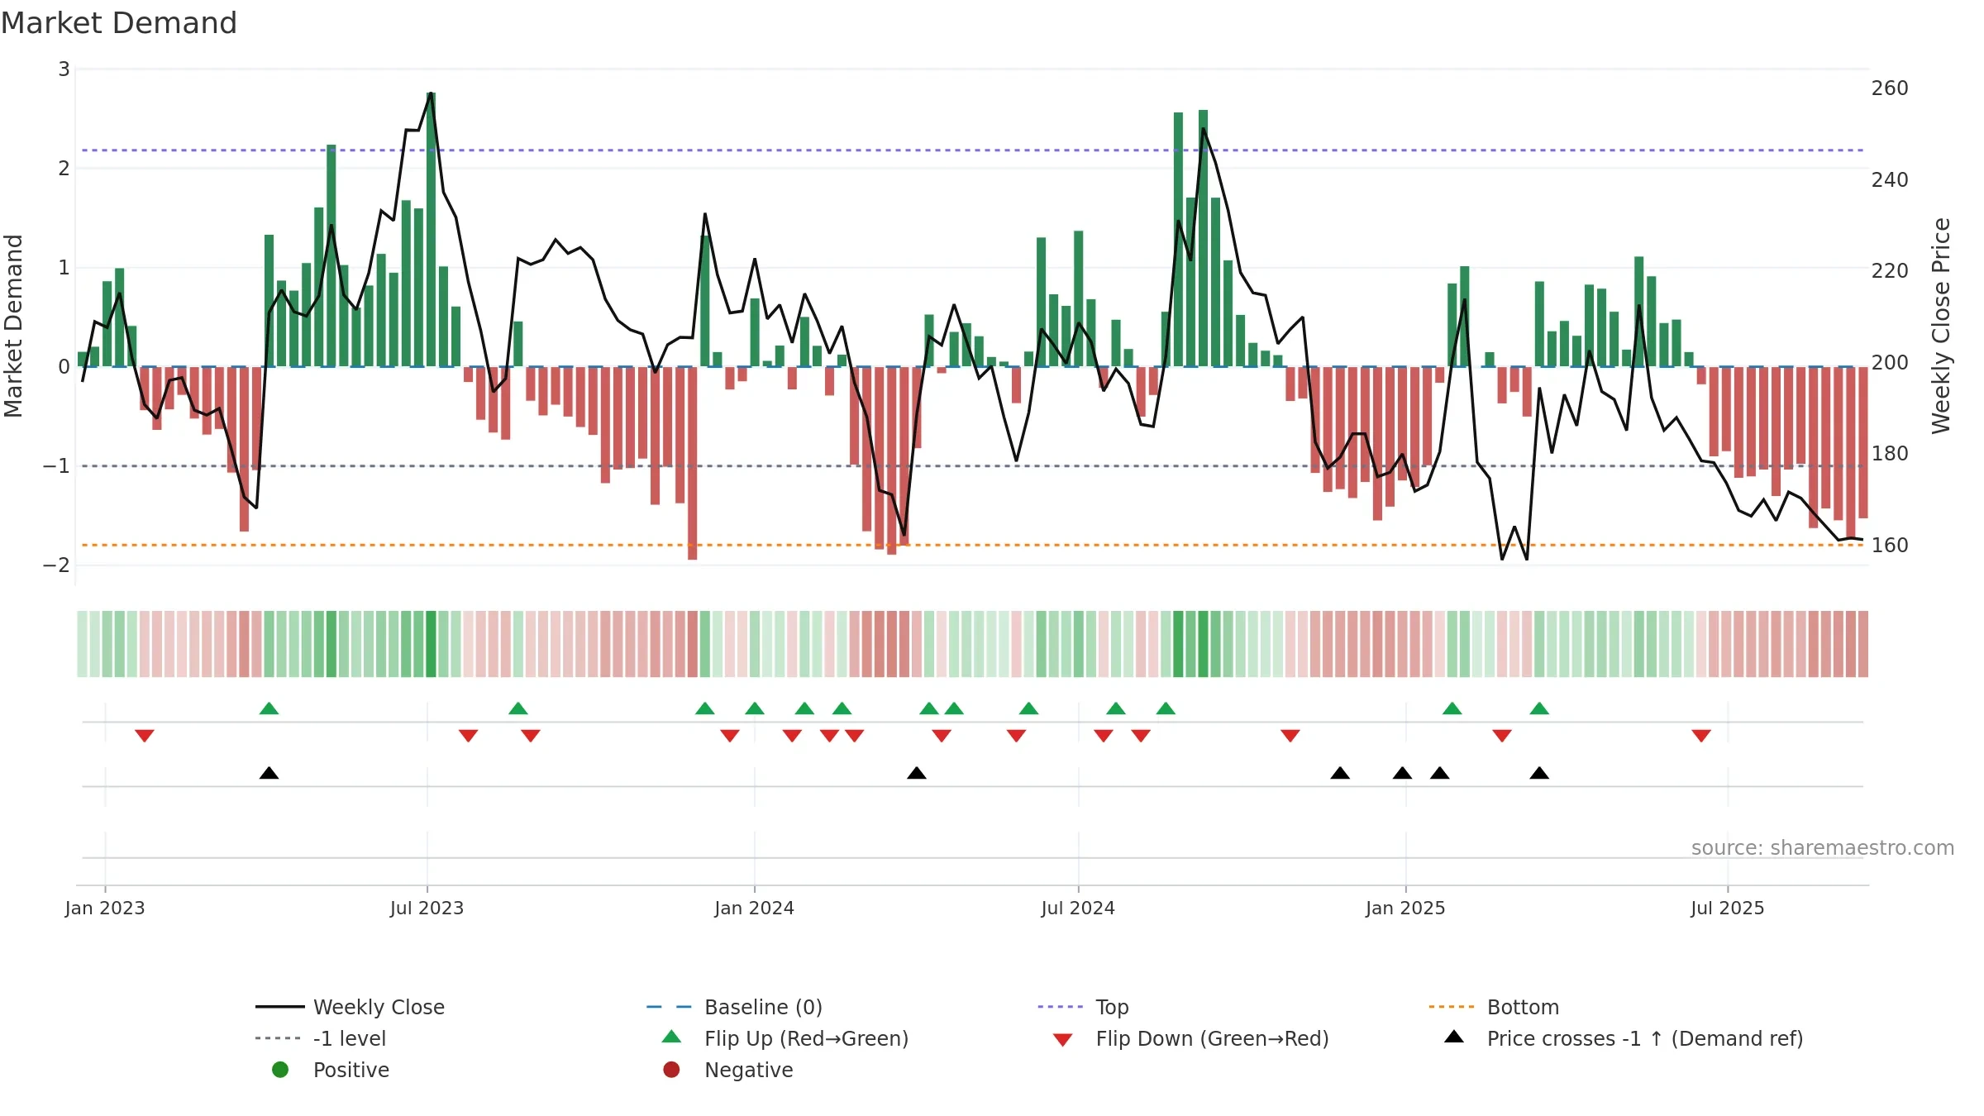Click the −2 tick on the demand axis

(57, 565)
